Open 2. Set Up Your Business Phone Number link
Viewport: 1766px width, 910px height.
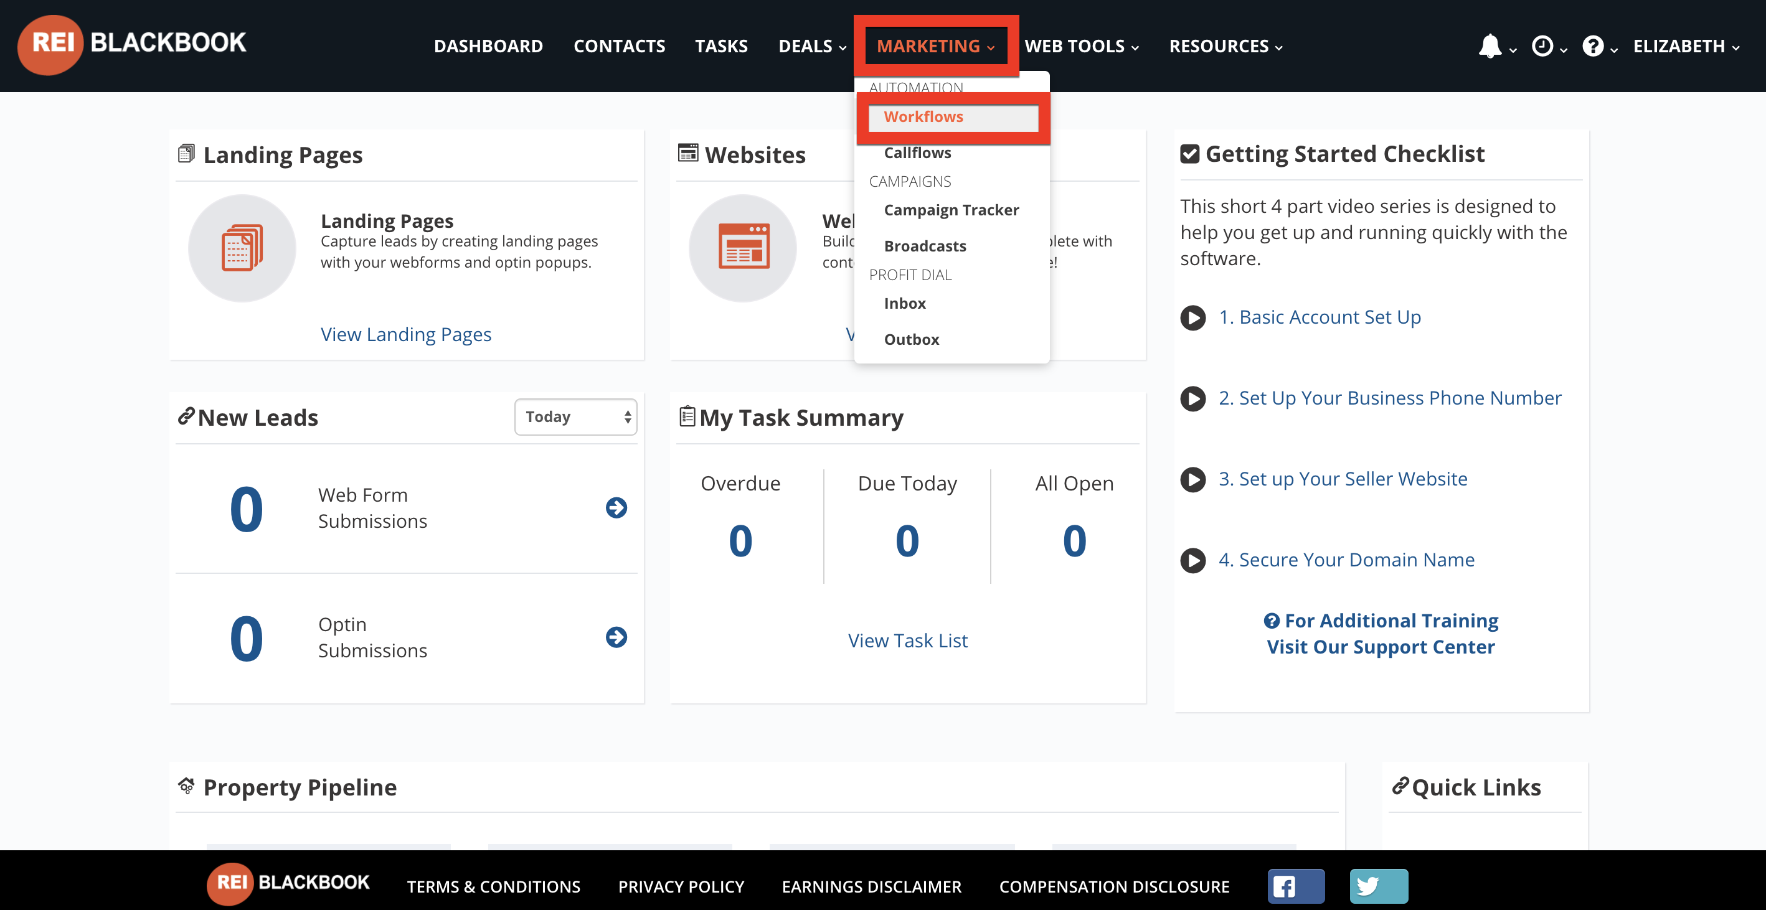(x=1390, y=398)
